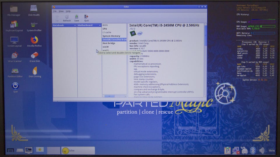Open the Bluetooth tray icon
280x157 pixels.
click(253, 151)
